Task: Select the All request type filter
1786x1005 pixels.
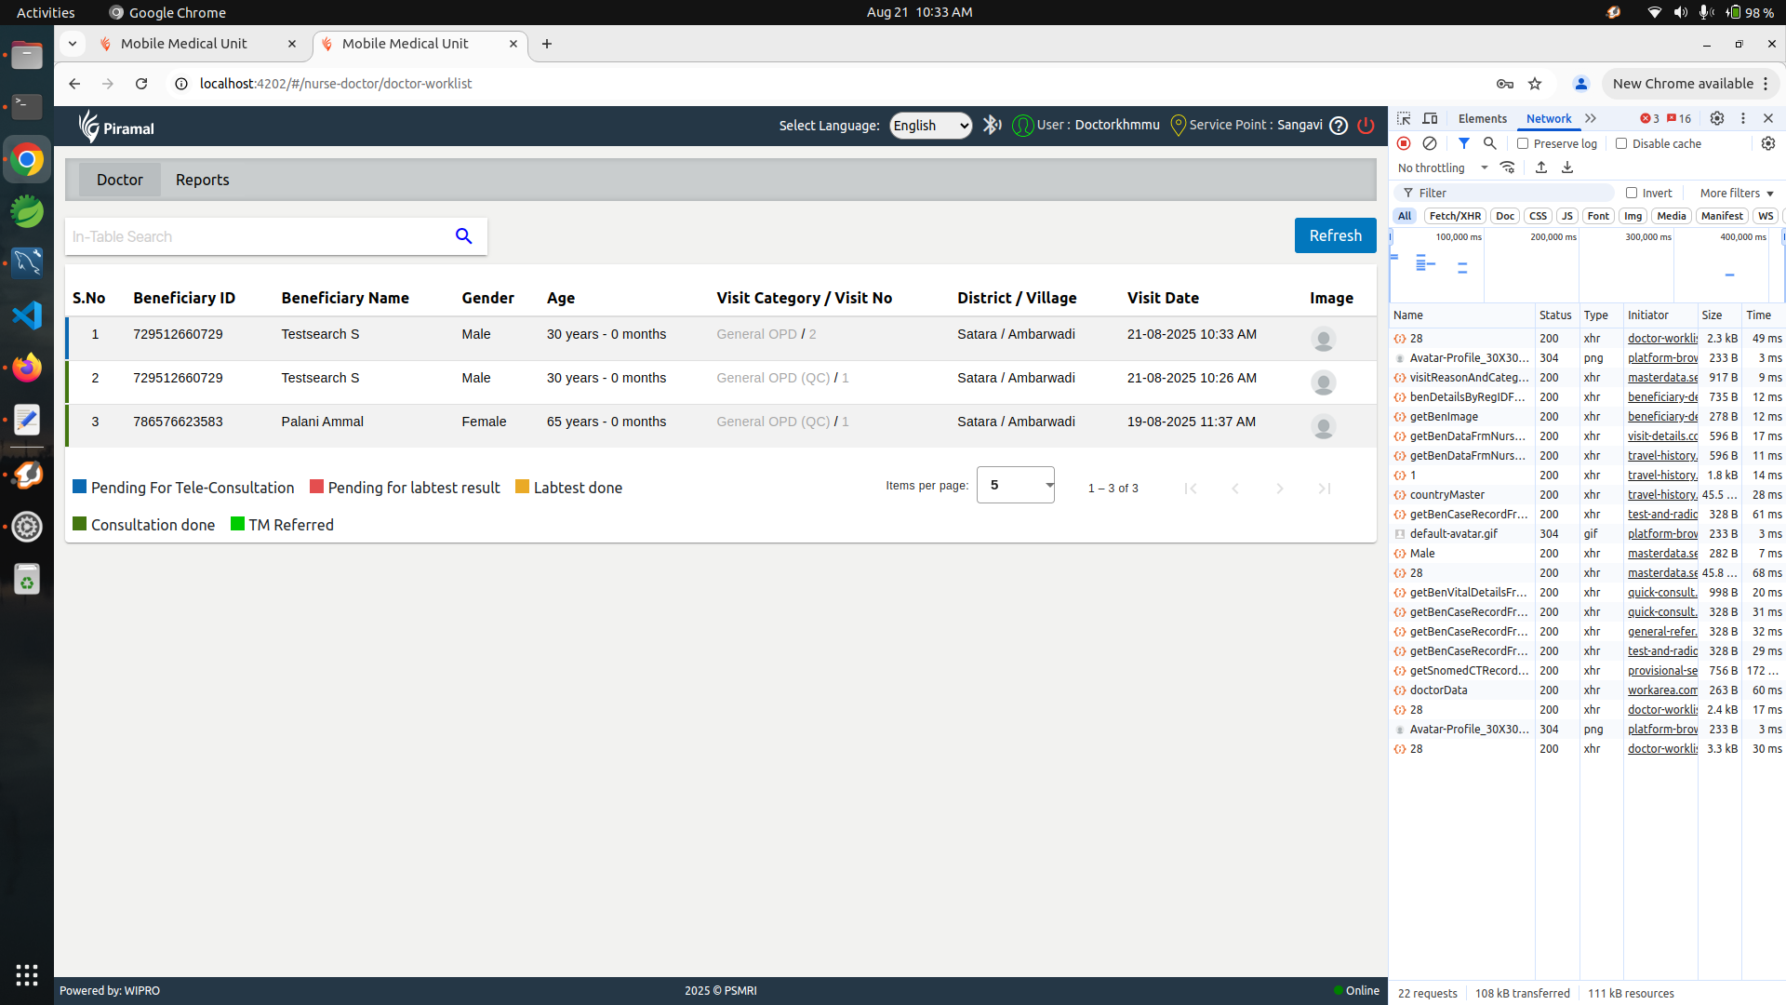Action: pyautogui.click(x=1405, y=216)
